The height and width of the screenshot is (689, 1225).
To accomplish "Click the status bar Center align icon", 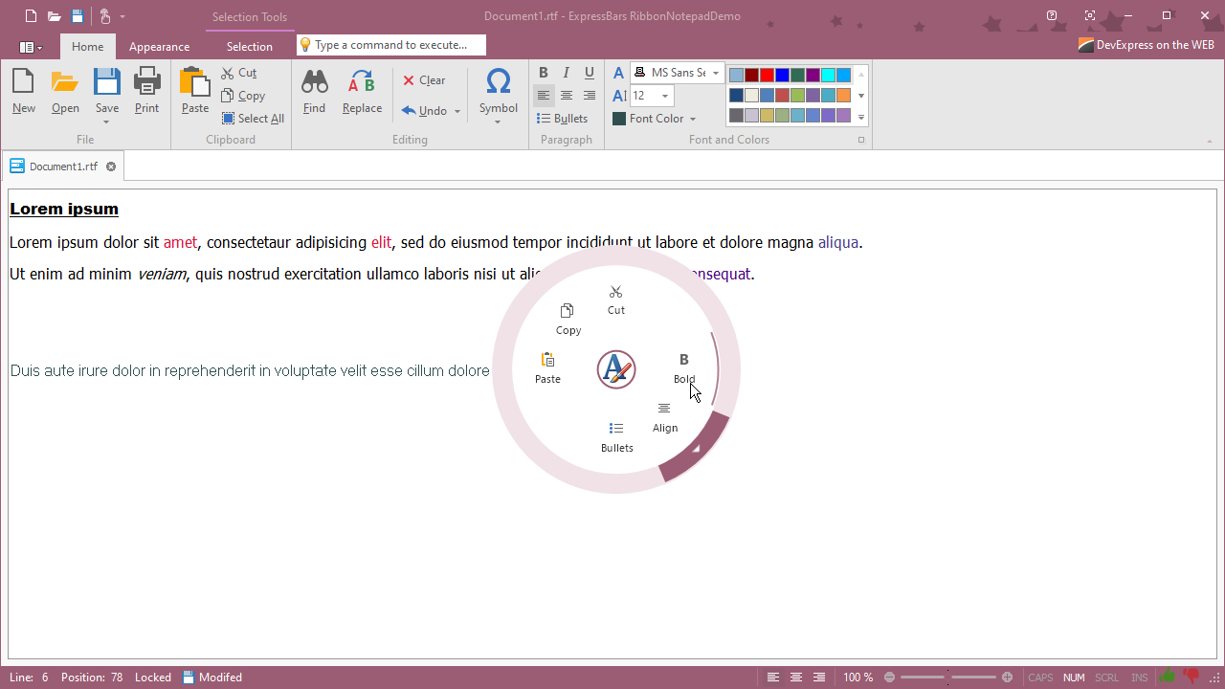I will click(796, 678).
